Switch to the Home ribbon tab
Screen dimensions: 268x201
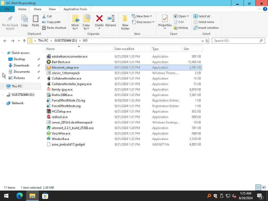(22, 9)
